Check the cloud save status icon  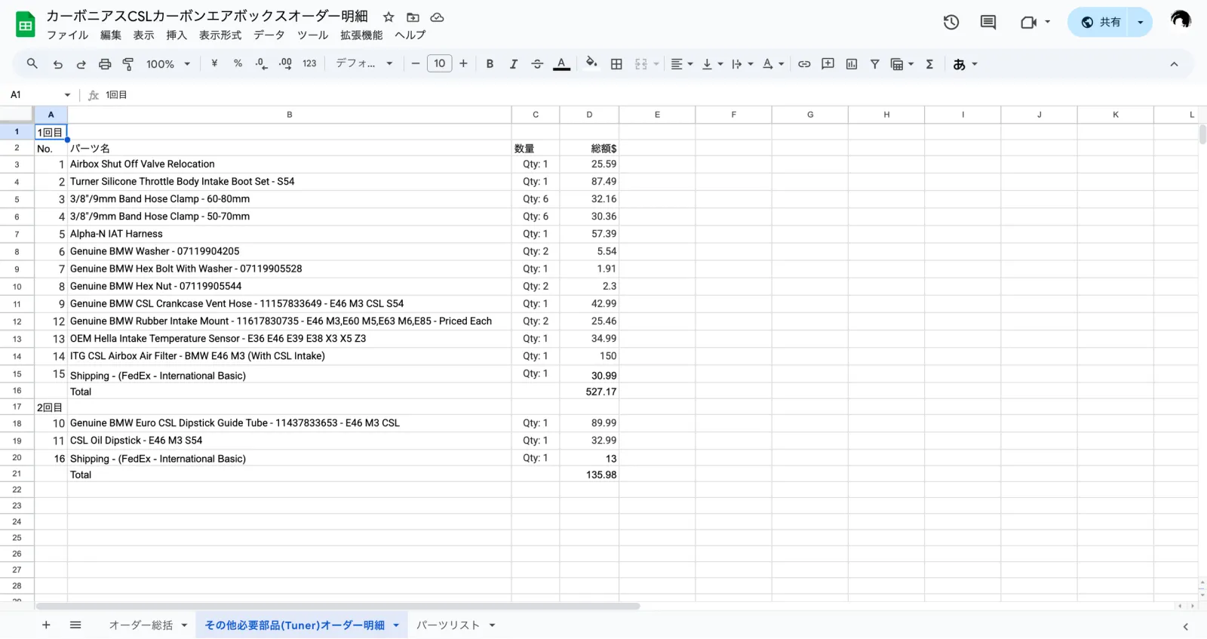tap(437, 17)
